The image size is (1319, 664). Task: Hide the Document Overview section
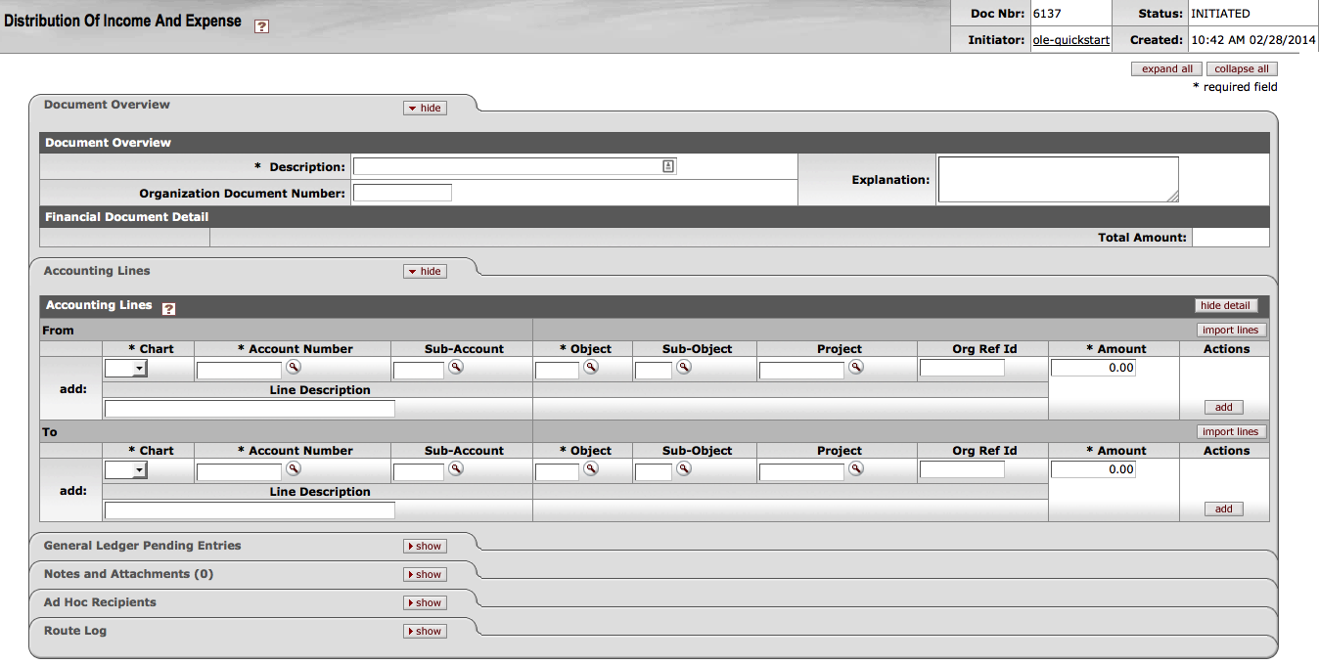(425, 108)
